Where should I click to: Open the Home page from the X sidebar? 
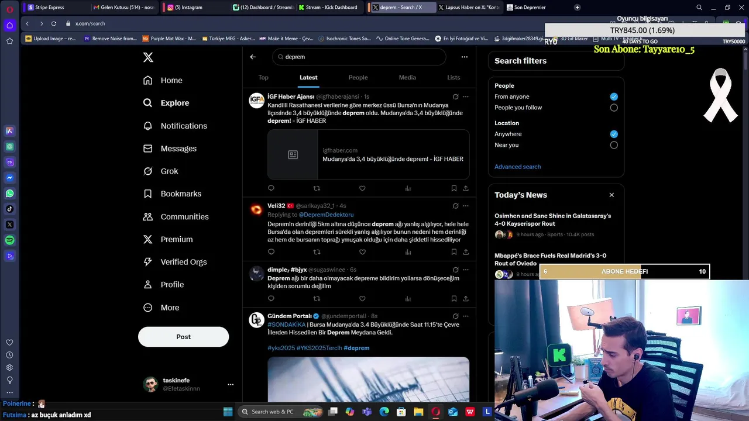[x=163, y=80]
